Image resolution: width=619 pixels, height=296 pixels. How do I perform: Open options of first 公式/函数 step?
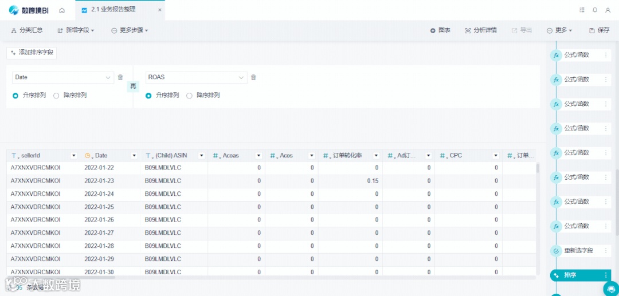tap(606, 55)
